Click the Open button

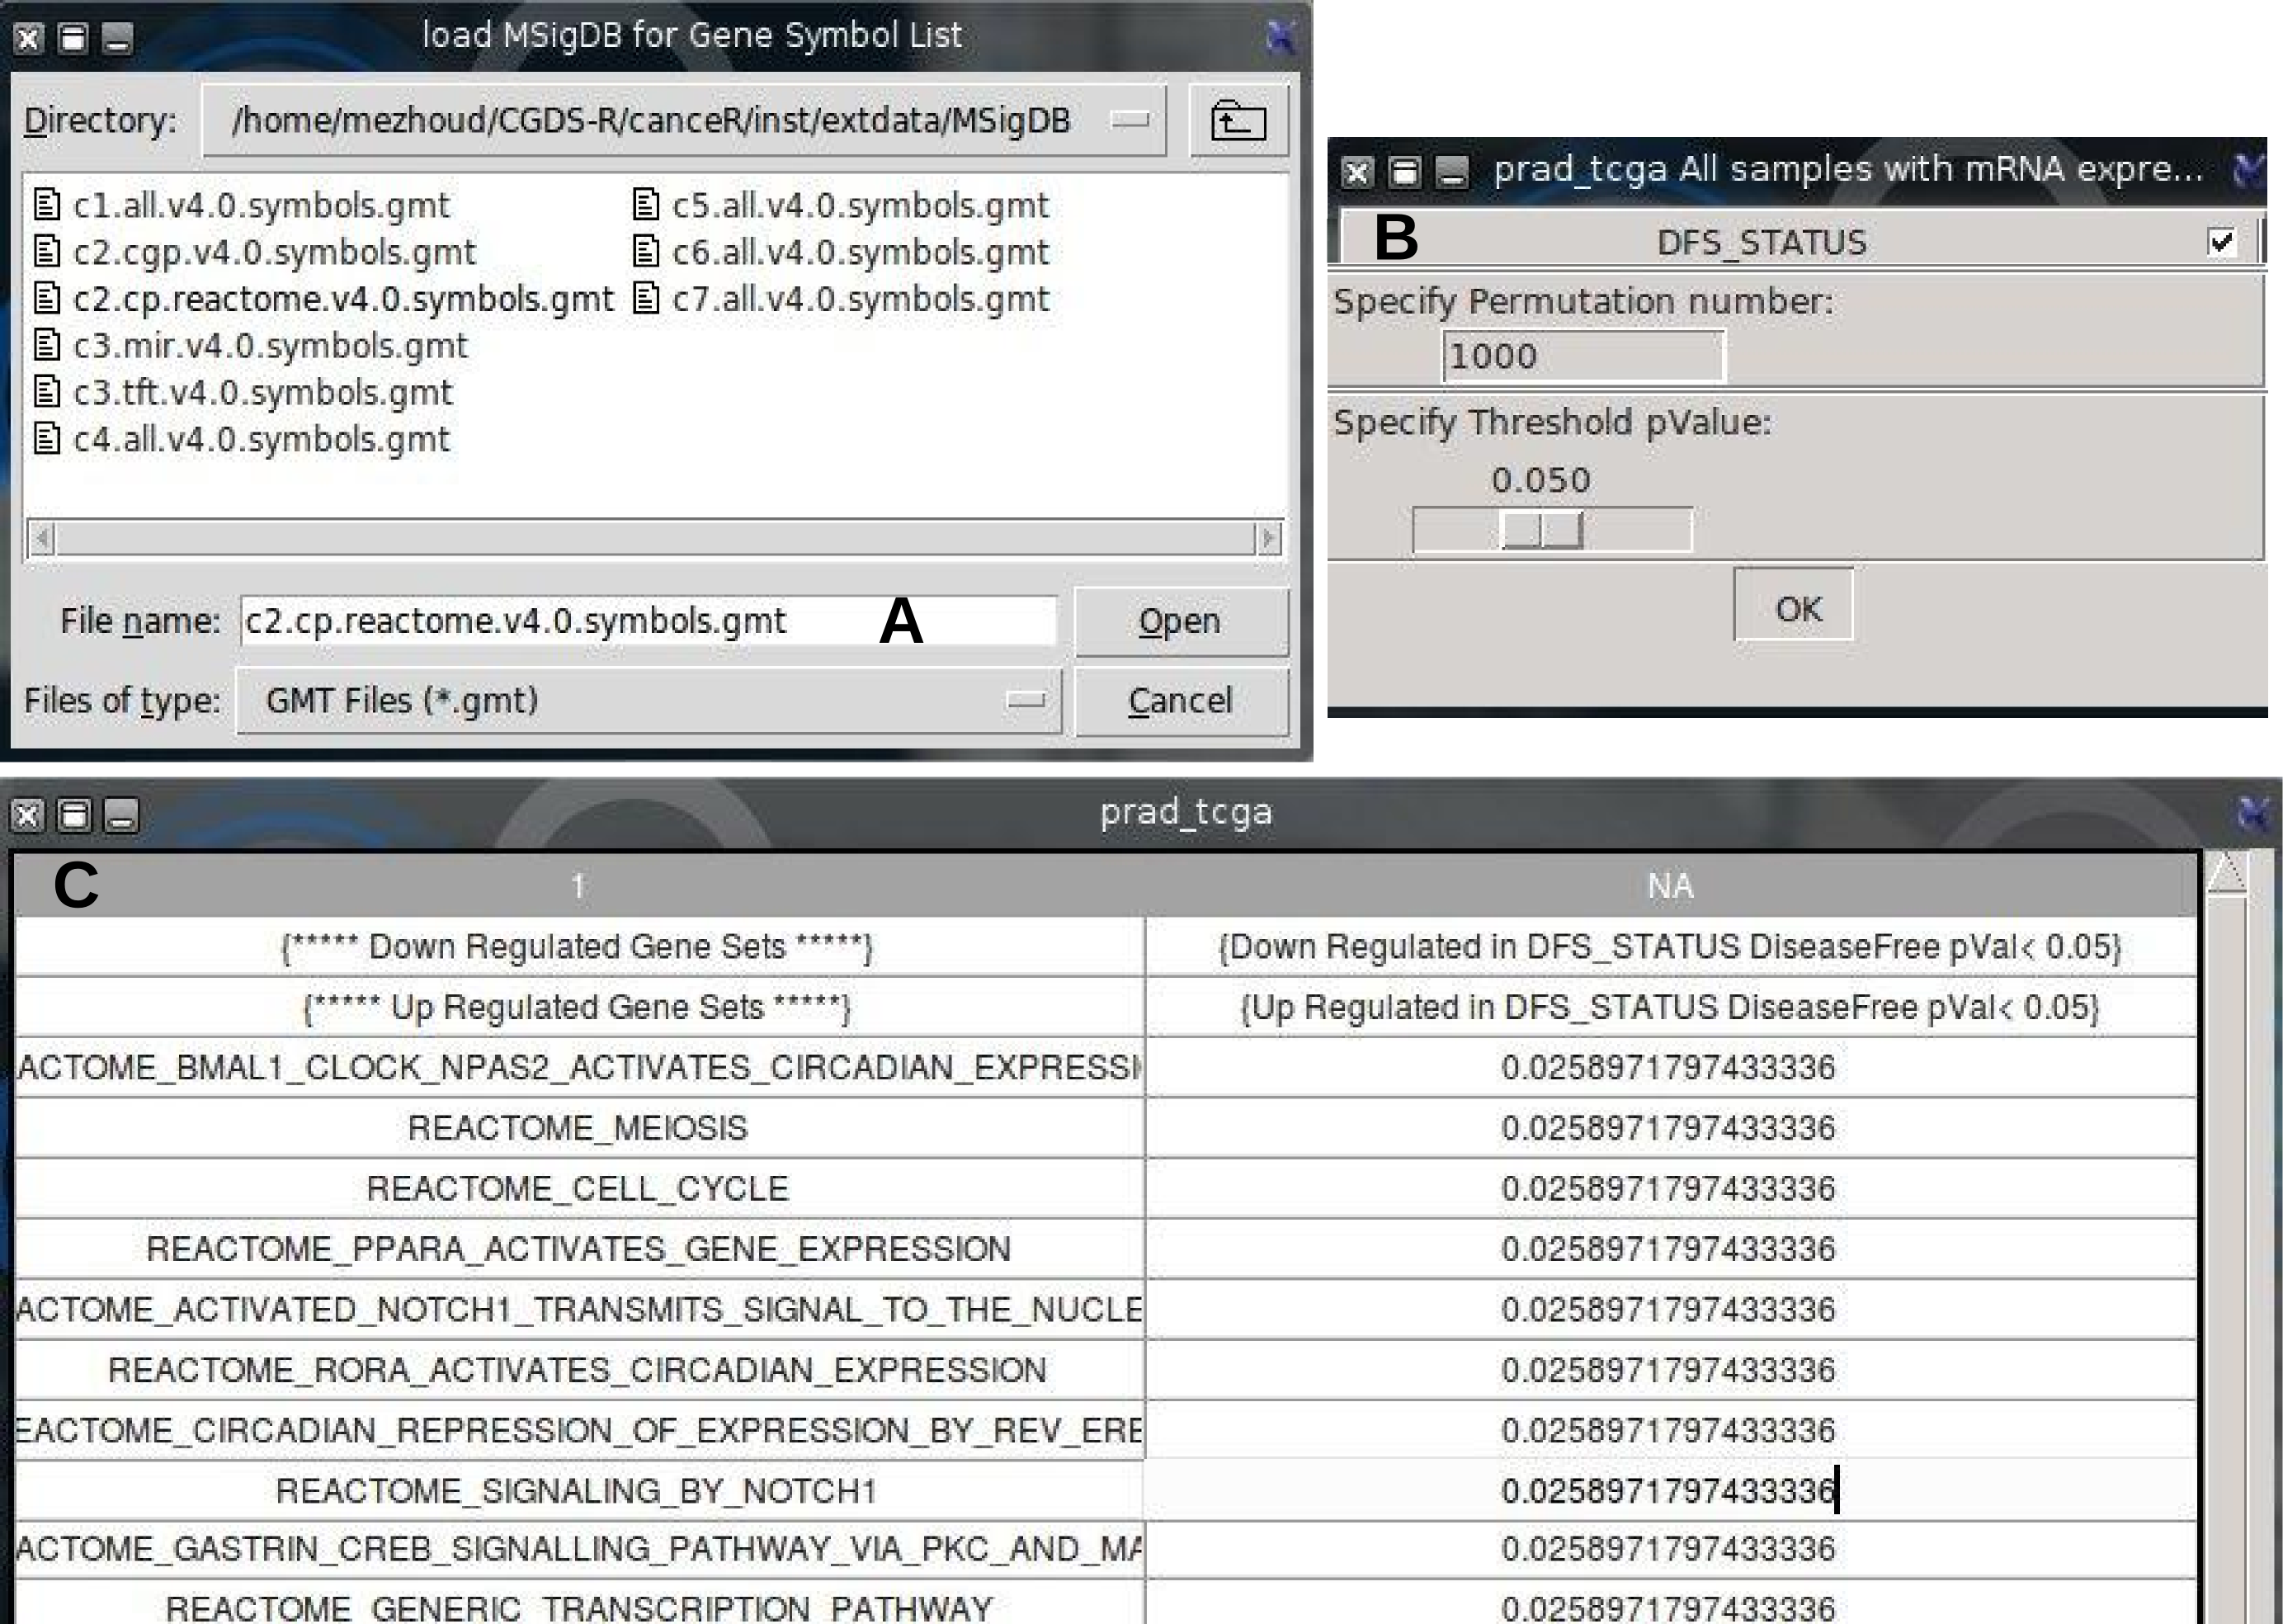1181,622
